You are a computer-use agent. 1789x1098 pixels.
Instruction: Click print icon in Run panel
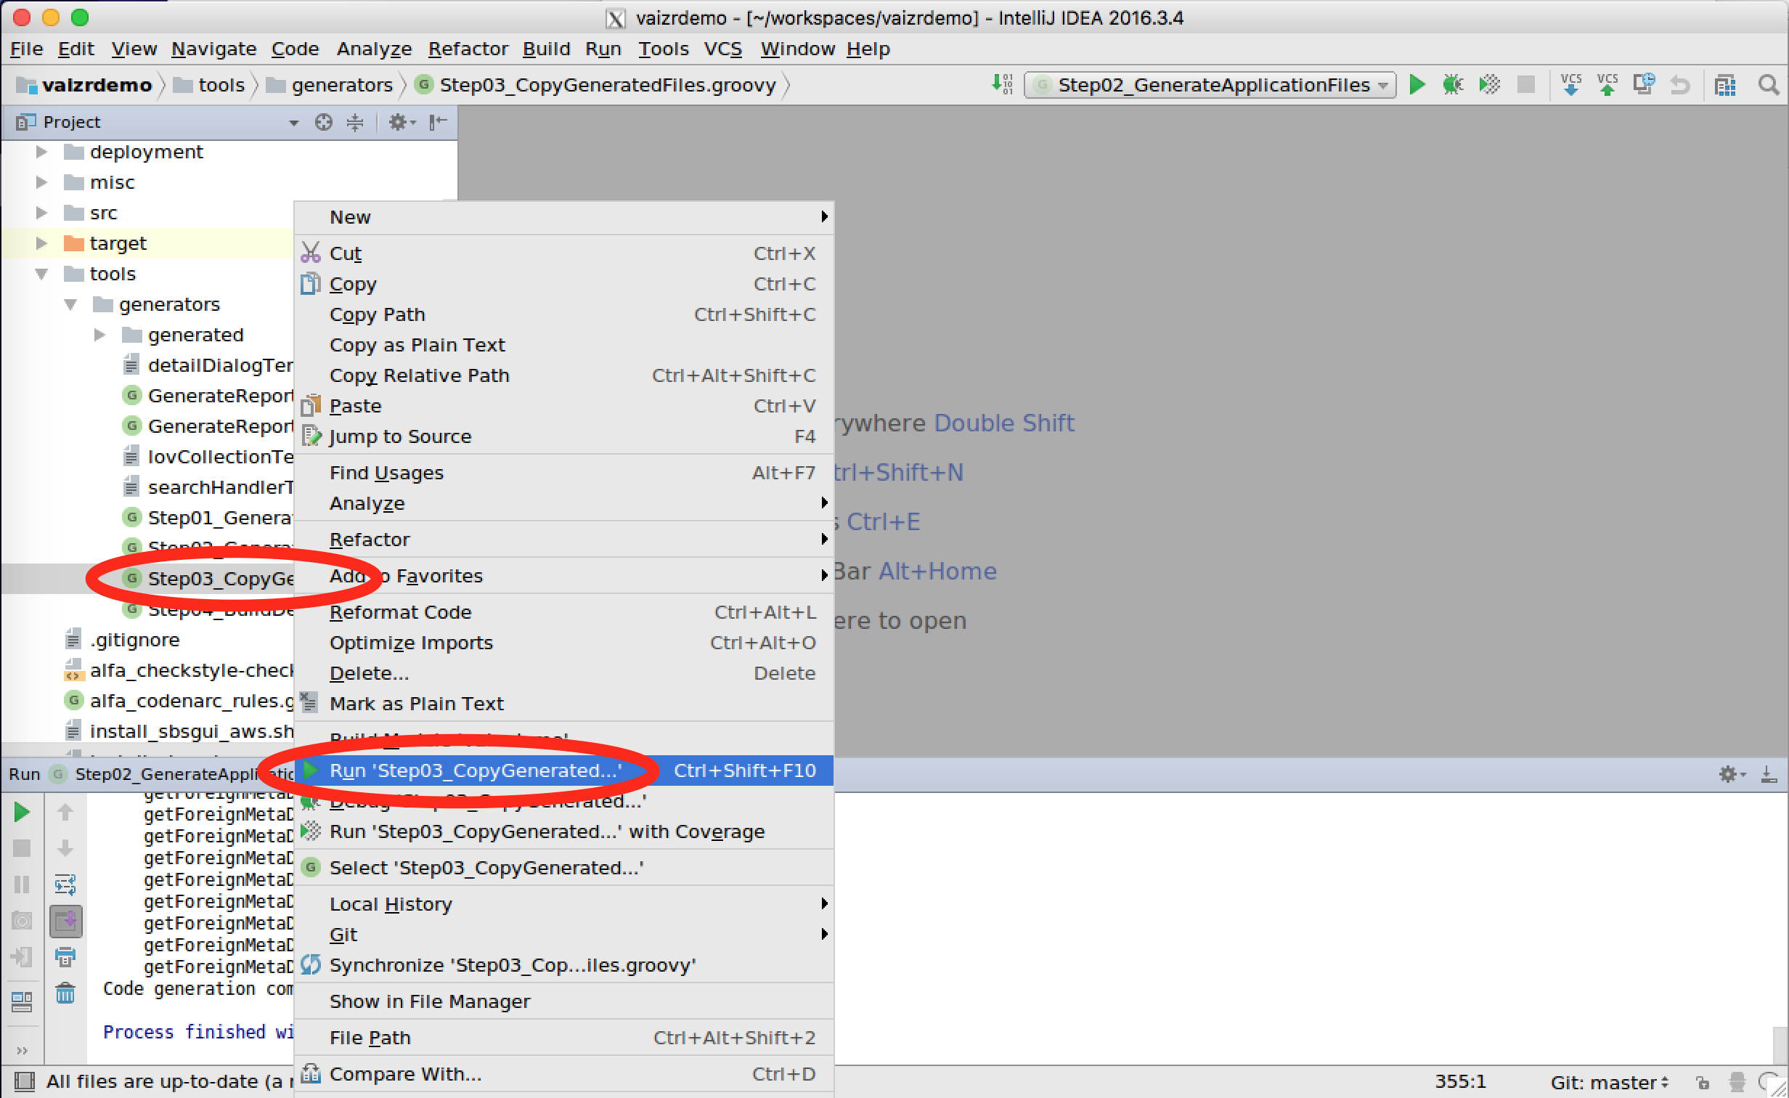pos(65,957)
